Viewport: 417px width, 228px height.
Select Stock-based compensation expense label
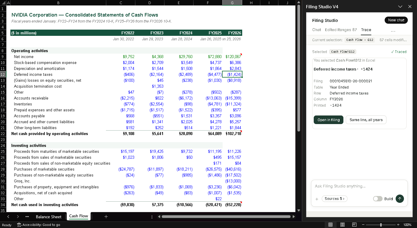click(x=45, y=62)
